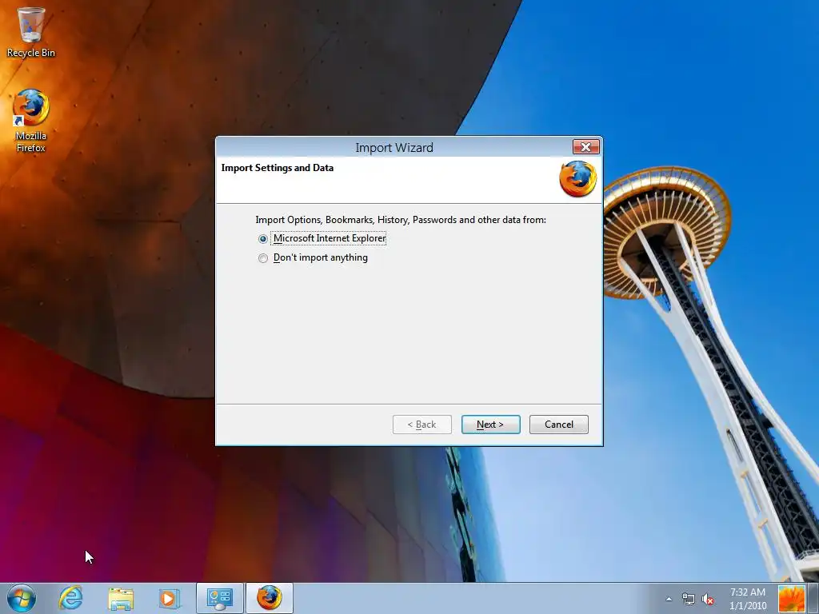Viewport: 819px width, 614px height.
Task: Close the Import Wizard with the X button
Action: [x=586, y=147]
